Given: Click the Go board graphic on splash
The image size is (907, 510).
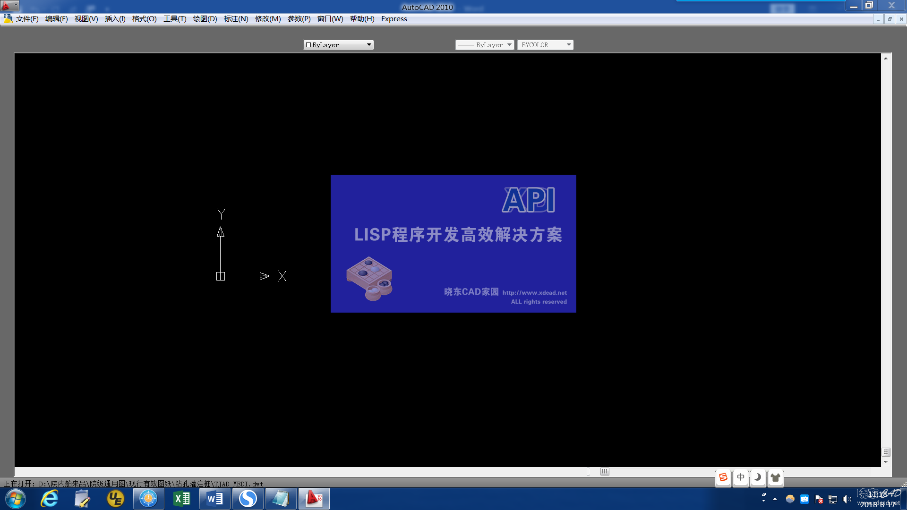Looking at the screenshot, I should point(369,278).
